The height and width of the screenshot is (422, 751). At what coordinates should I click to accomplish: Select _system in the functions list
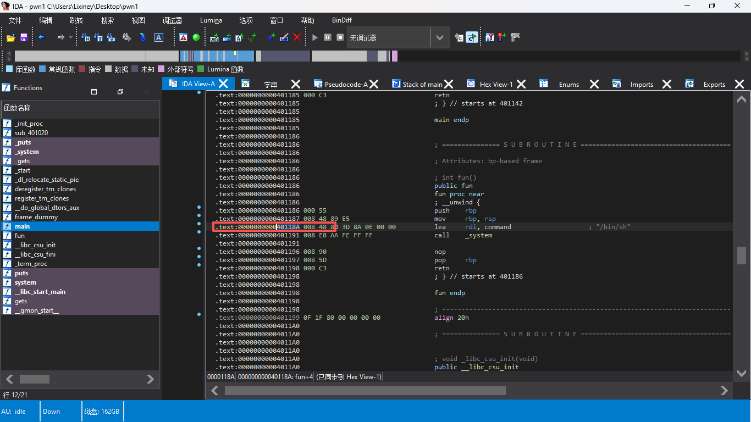(26, 152)
